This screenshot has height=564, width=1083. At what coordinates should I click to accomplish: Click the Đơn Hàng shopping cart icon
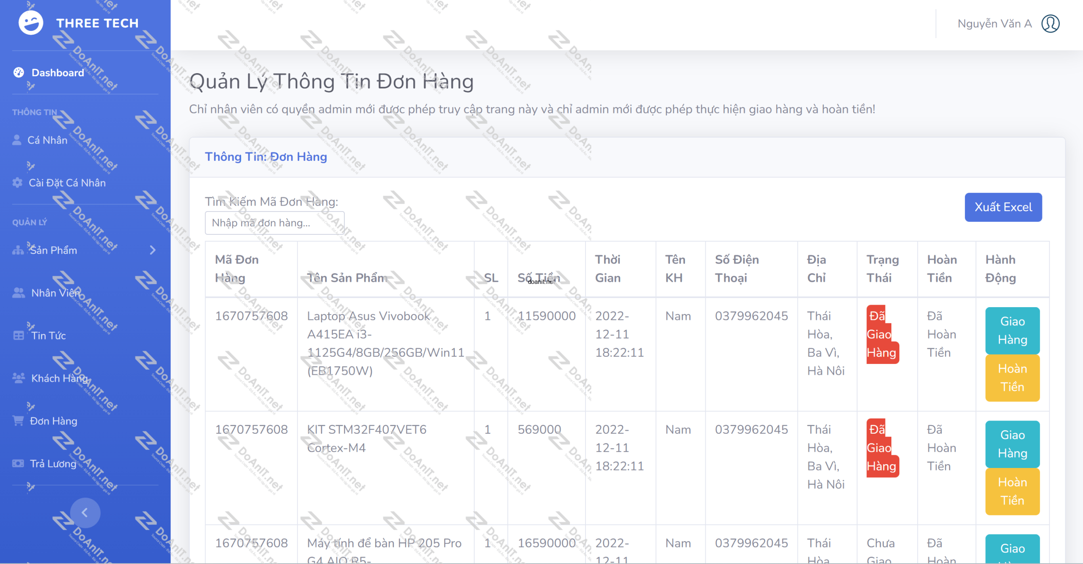18,421
